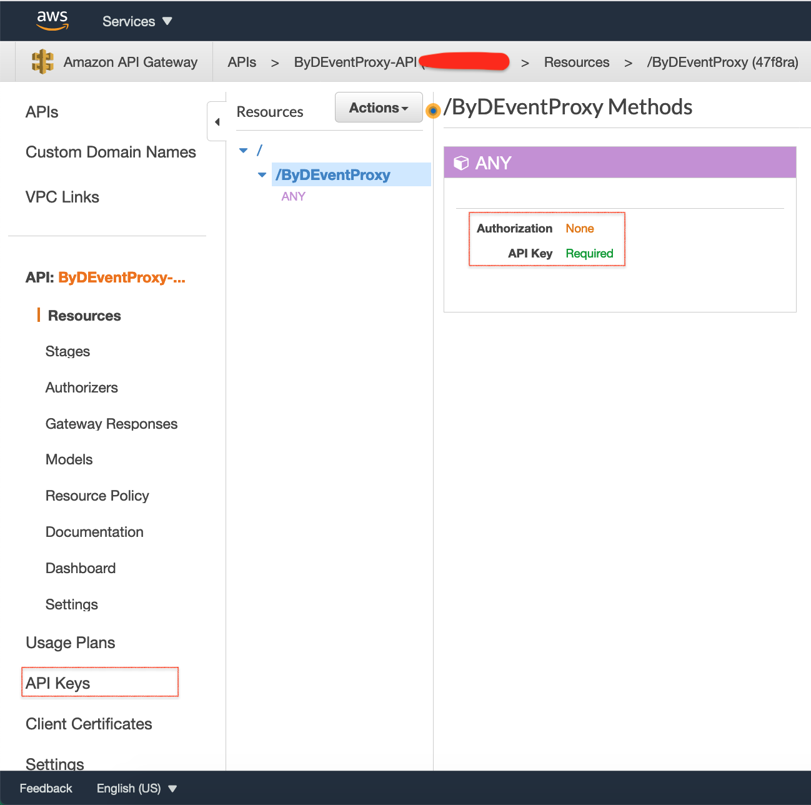This screenshot has width=811, height=805.
Task: Open the Services dropdown menu
Action: click(x=137, y=21)
